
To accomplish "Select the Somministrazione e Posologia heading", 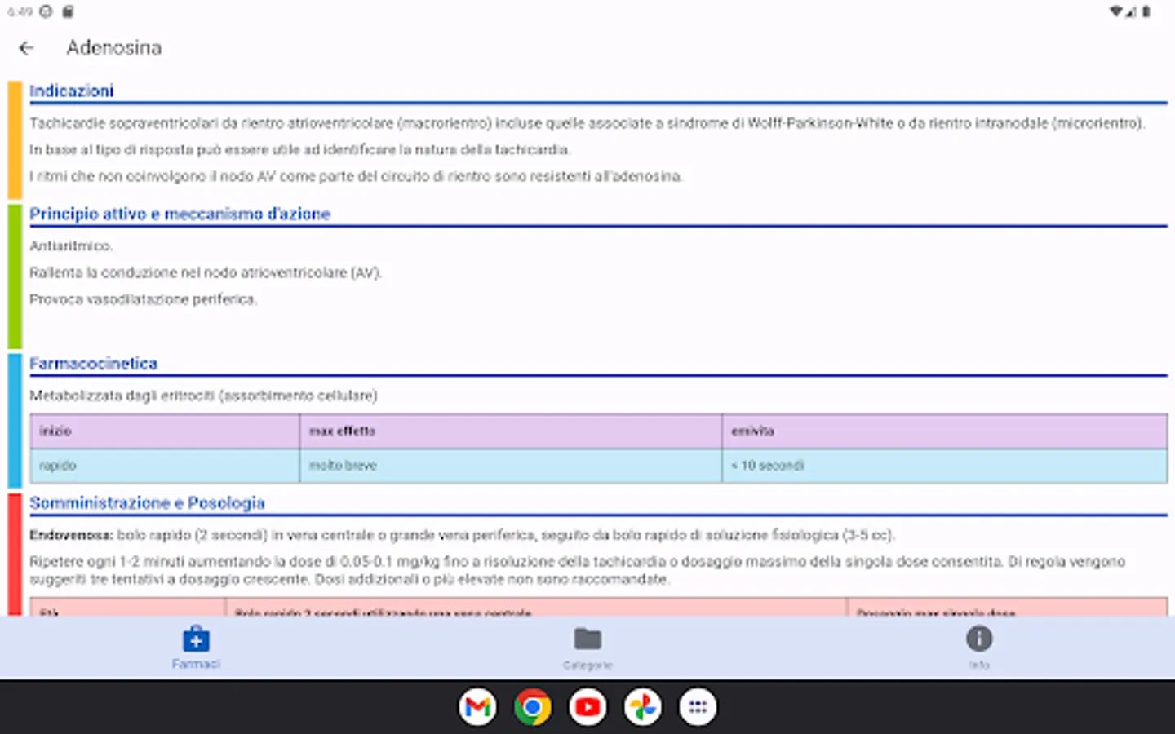I will pos(148,503).
